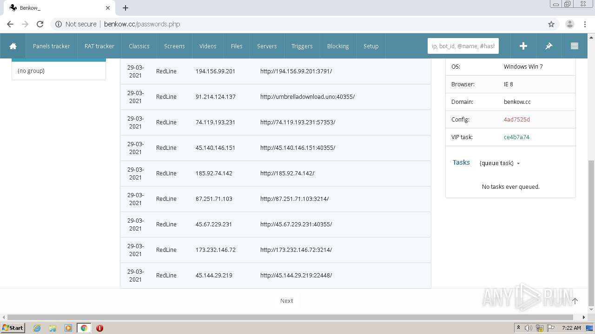The height and width of the screenshot is (334, 595).
Task: Click Windows Win 7 OS value
Action: click(x=523, y=67)
